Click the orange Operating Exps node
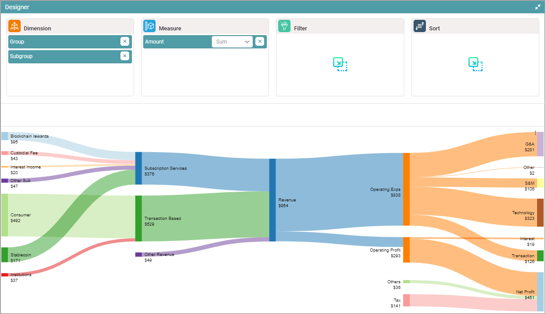Viewport: 545px width, 314px height. click(x=406, y=189)
